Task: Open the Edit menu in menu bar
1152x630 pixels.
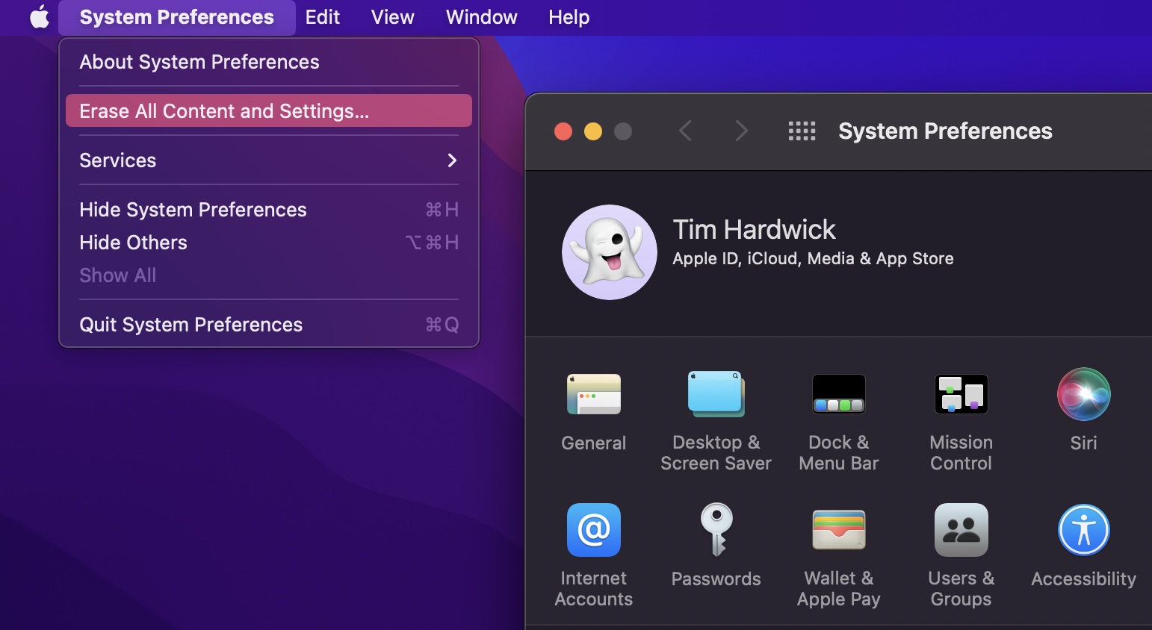Action: coord(322,17)
